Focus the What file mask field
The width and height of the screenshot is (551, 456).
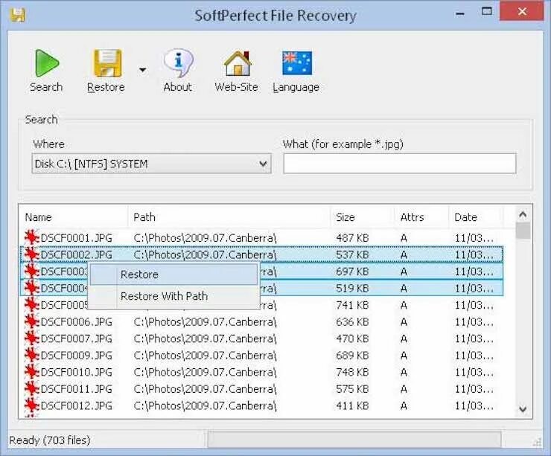click(x=400, y=164)
